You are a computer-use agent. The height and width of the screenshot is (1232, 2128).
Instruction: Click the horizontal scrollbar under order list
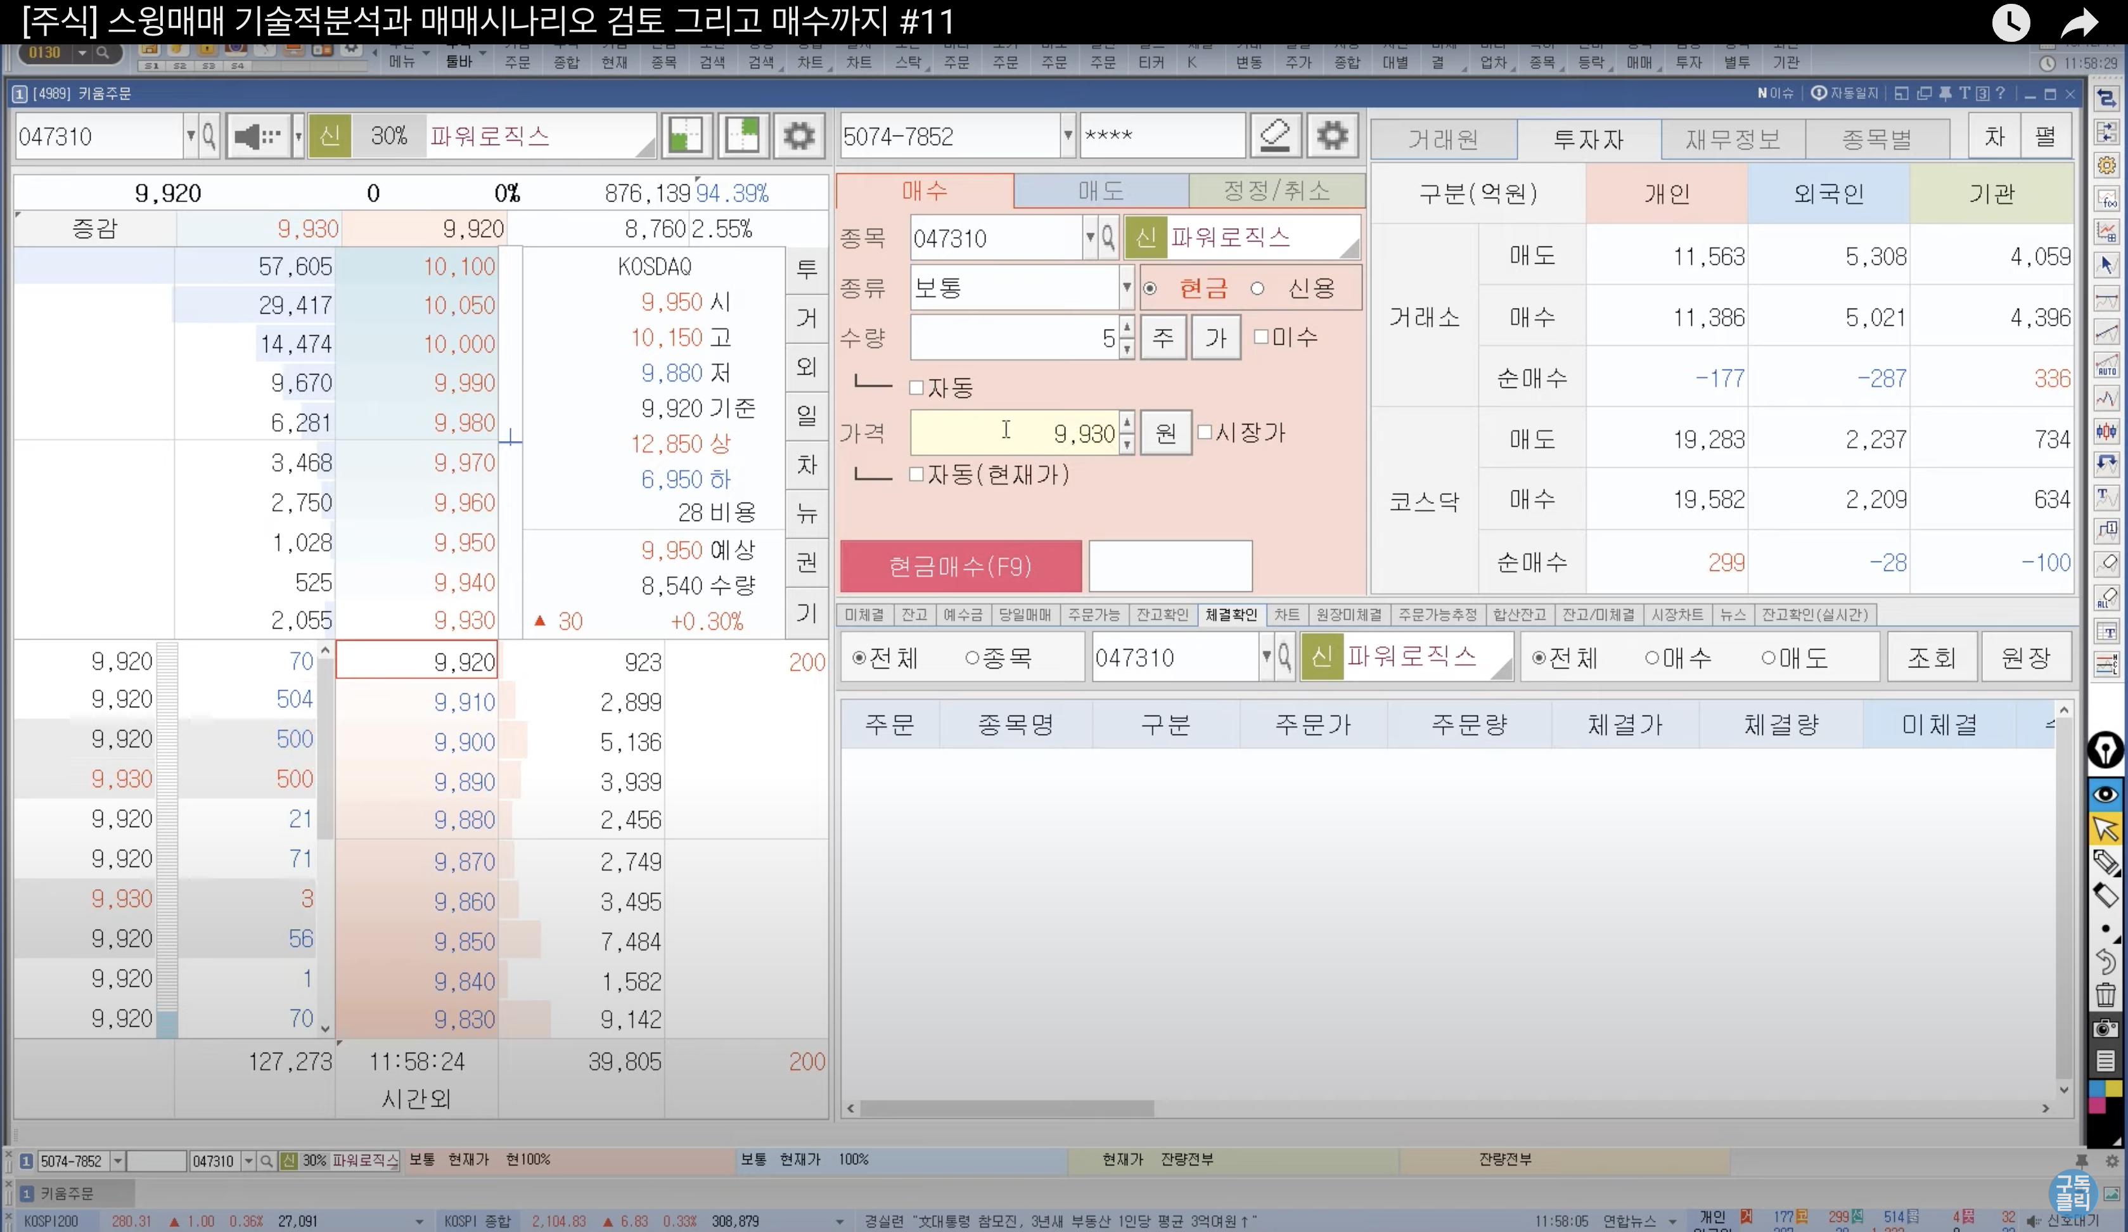click(x=1006, y=1108)
